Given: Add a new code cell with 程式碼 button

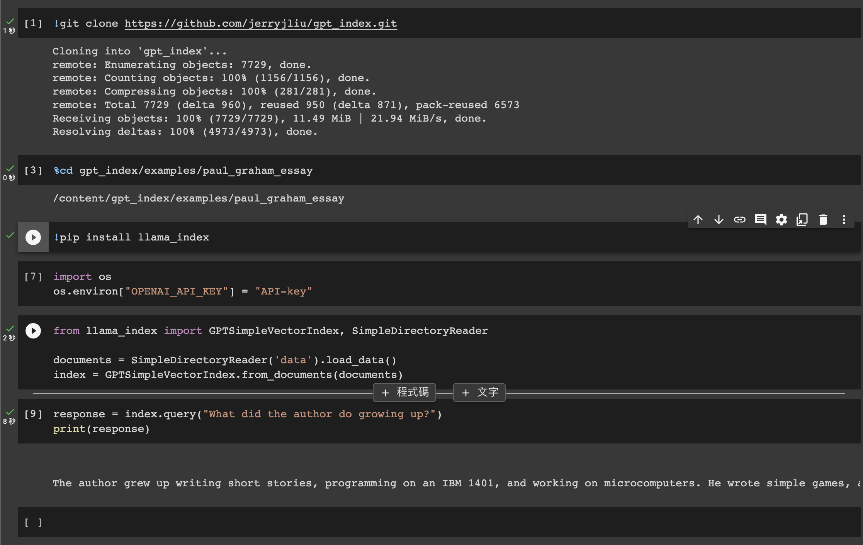Looking at the screenshot, I should tap(404, 392).
